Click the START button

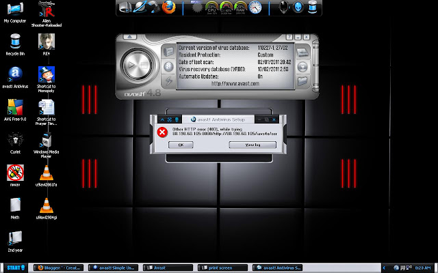tap(16, 268)
